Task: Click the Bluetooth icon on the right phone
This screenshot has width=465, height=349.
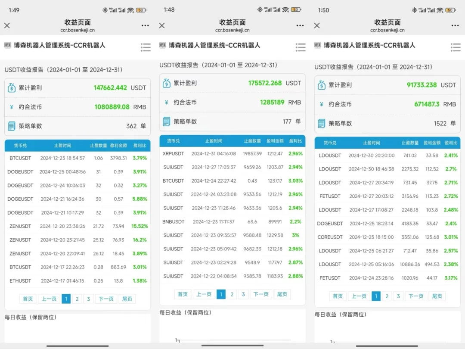Action: (x=414, y=10)
